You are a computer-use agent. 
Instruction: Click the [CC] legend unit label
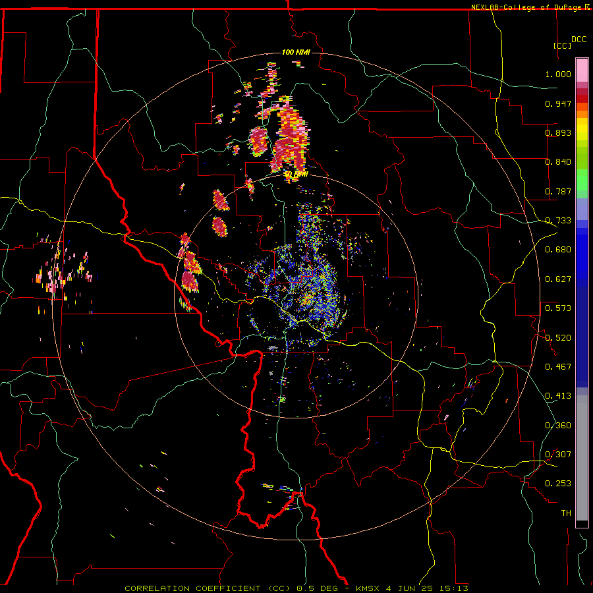point(563,45)
